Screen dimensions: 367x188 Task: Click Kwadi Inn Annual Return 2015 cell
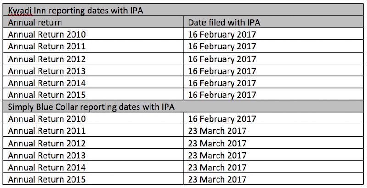point(94,95)
